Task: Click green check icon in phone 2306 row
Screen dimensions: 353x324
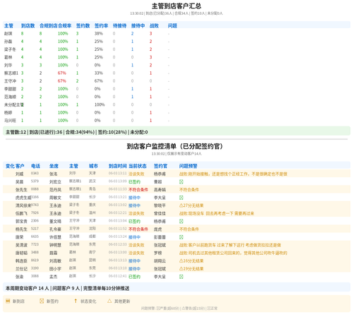Action: [x=181, y=221]
